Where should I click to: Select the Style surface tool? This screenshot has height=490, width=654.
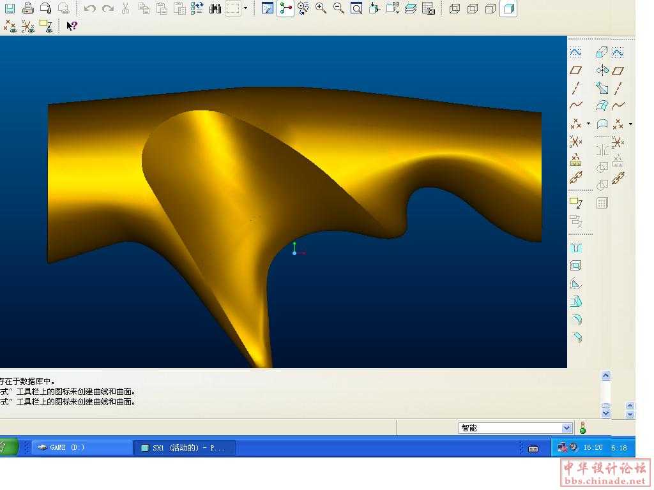602,124
